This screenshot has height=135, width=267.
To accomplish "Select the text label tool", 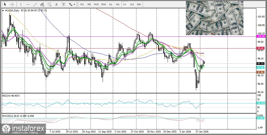I will pos(63,4).
